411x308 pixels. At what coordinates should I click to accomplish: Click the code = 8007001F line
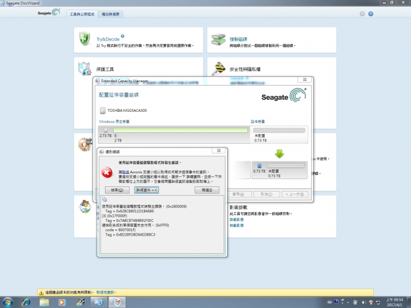120,230
